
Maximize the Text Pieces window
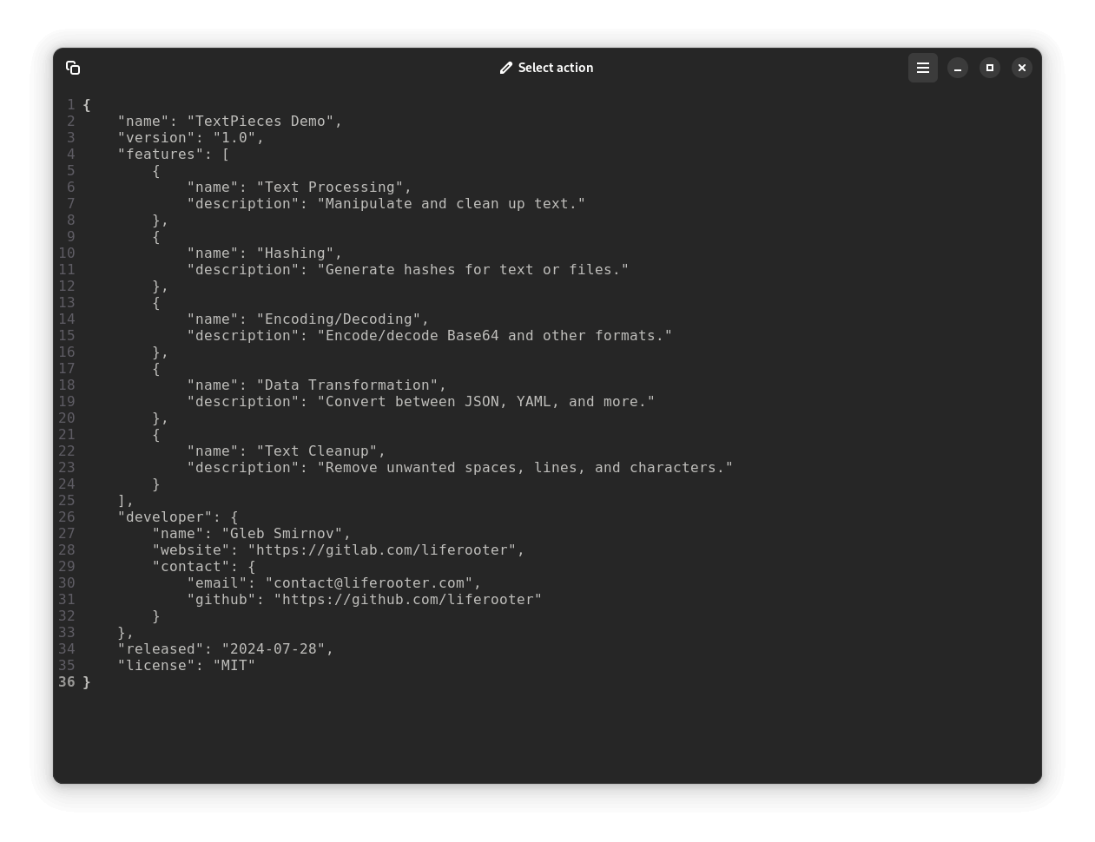(989, 68)
